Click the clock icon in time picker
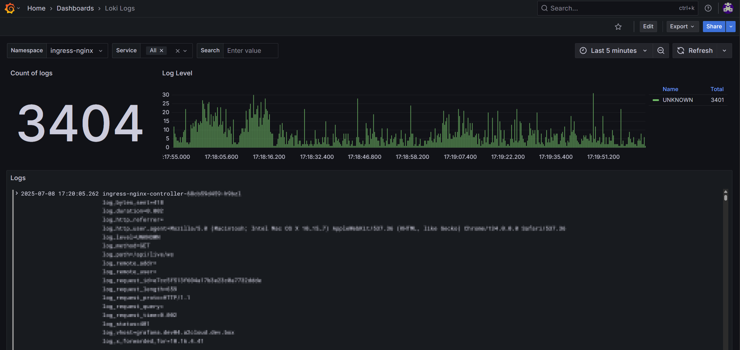The height and width of the screenshot is (350, 740). coord(583,51)
